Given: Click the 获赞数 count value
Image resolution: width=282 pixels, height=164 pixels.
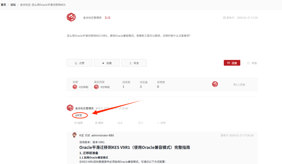Looking at the screenshot, I should coord(158,87).
